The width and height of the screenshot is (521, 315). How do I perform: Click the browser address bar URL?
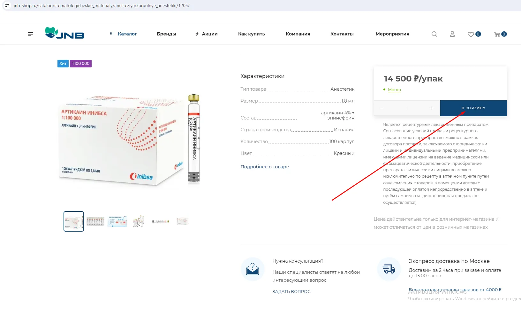(102, 5)
